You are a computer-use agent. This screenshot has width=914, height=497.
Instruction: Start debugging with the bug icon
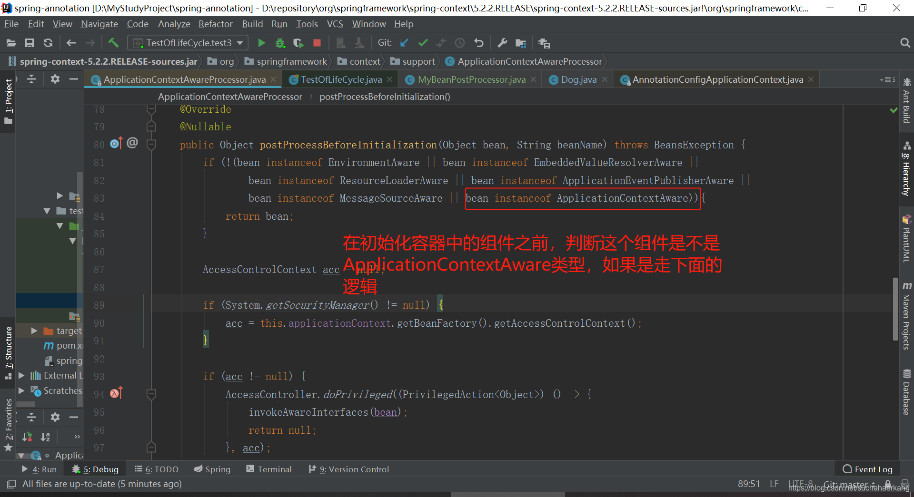pyautogui.click(x=280, y=43)
